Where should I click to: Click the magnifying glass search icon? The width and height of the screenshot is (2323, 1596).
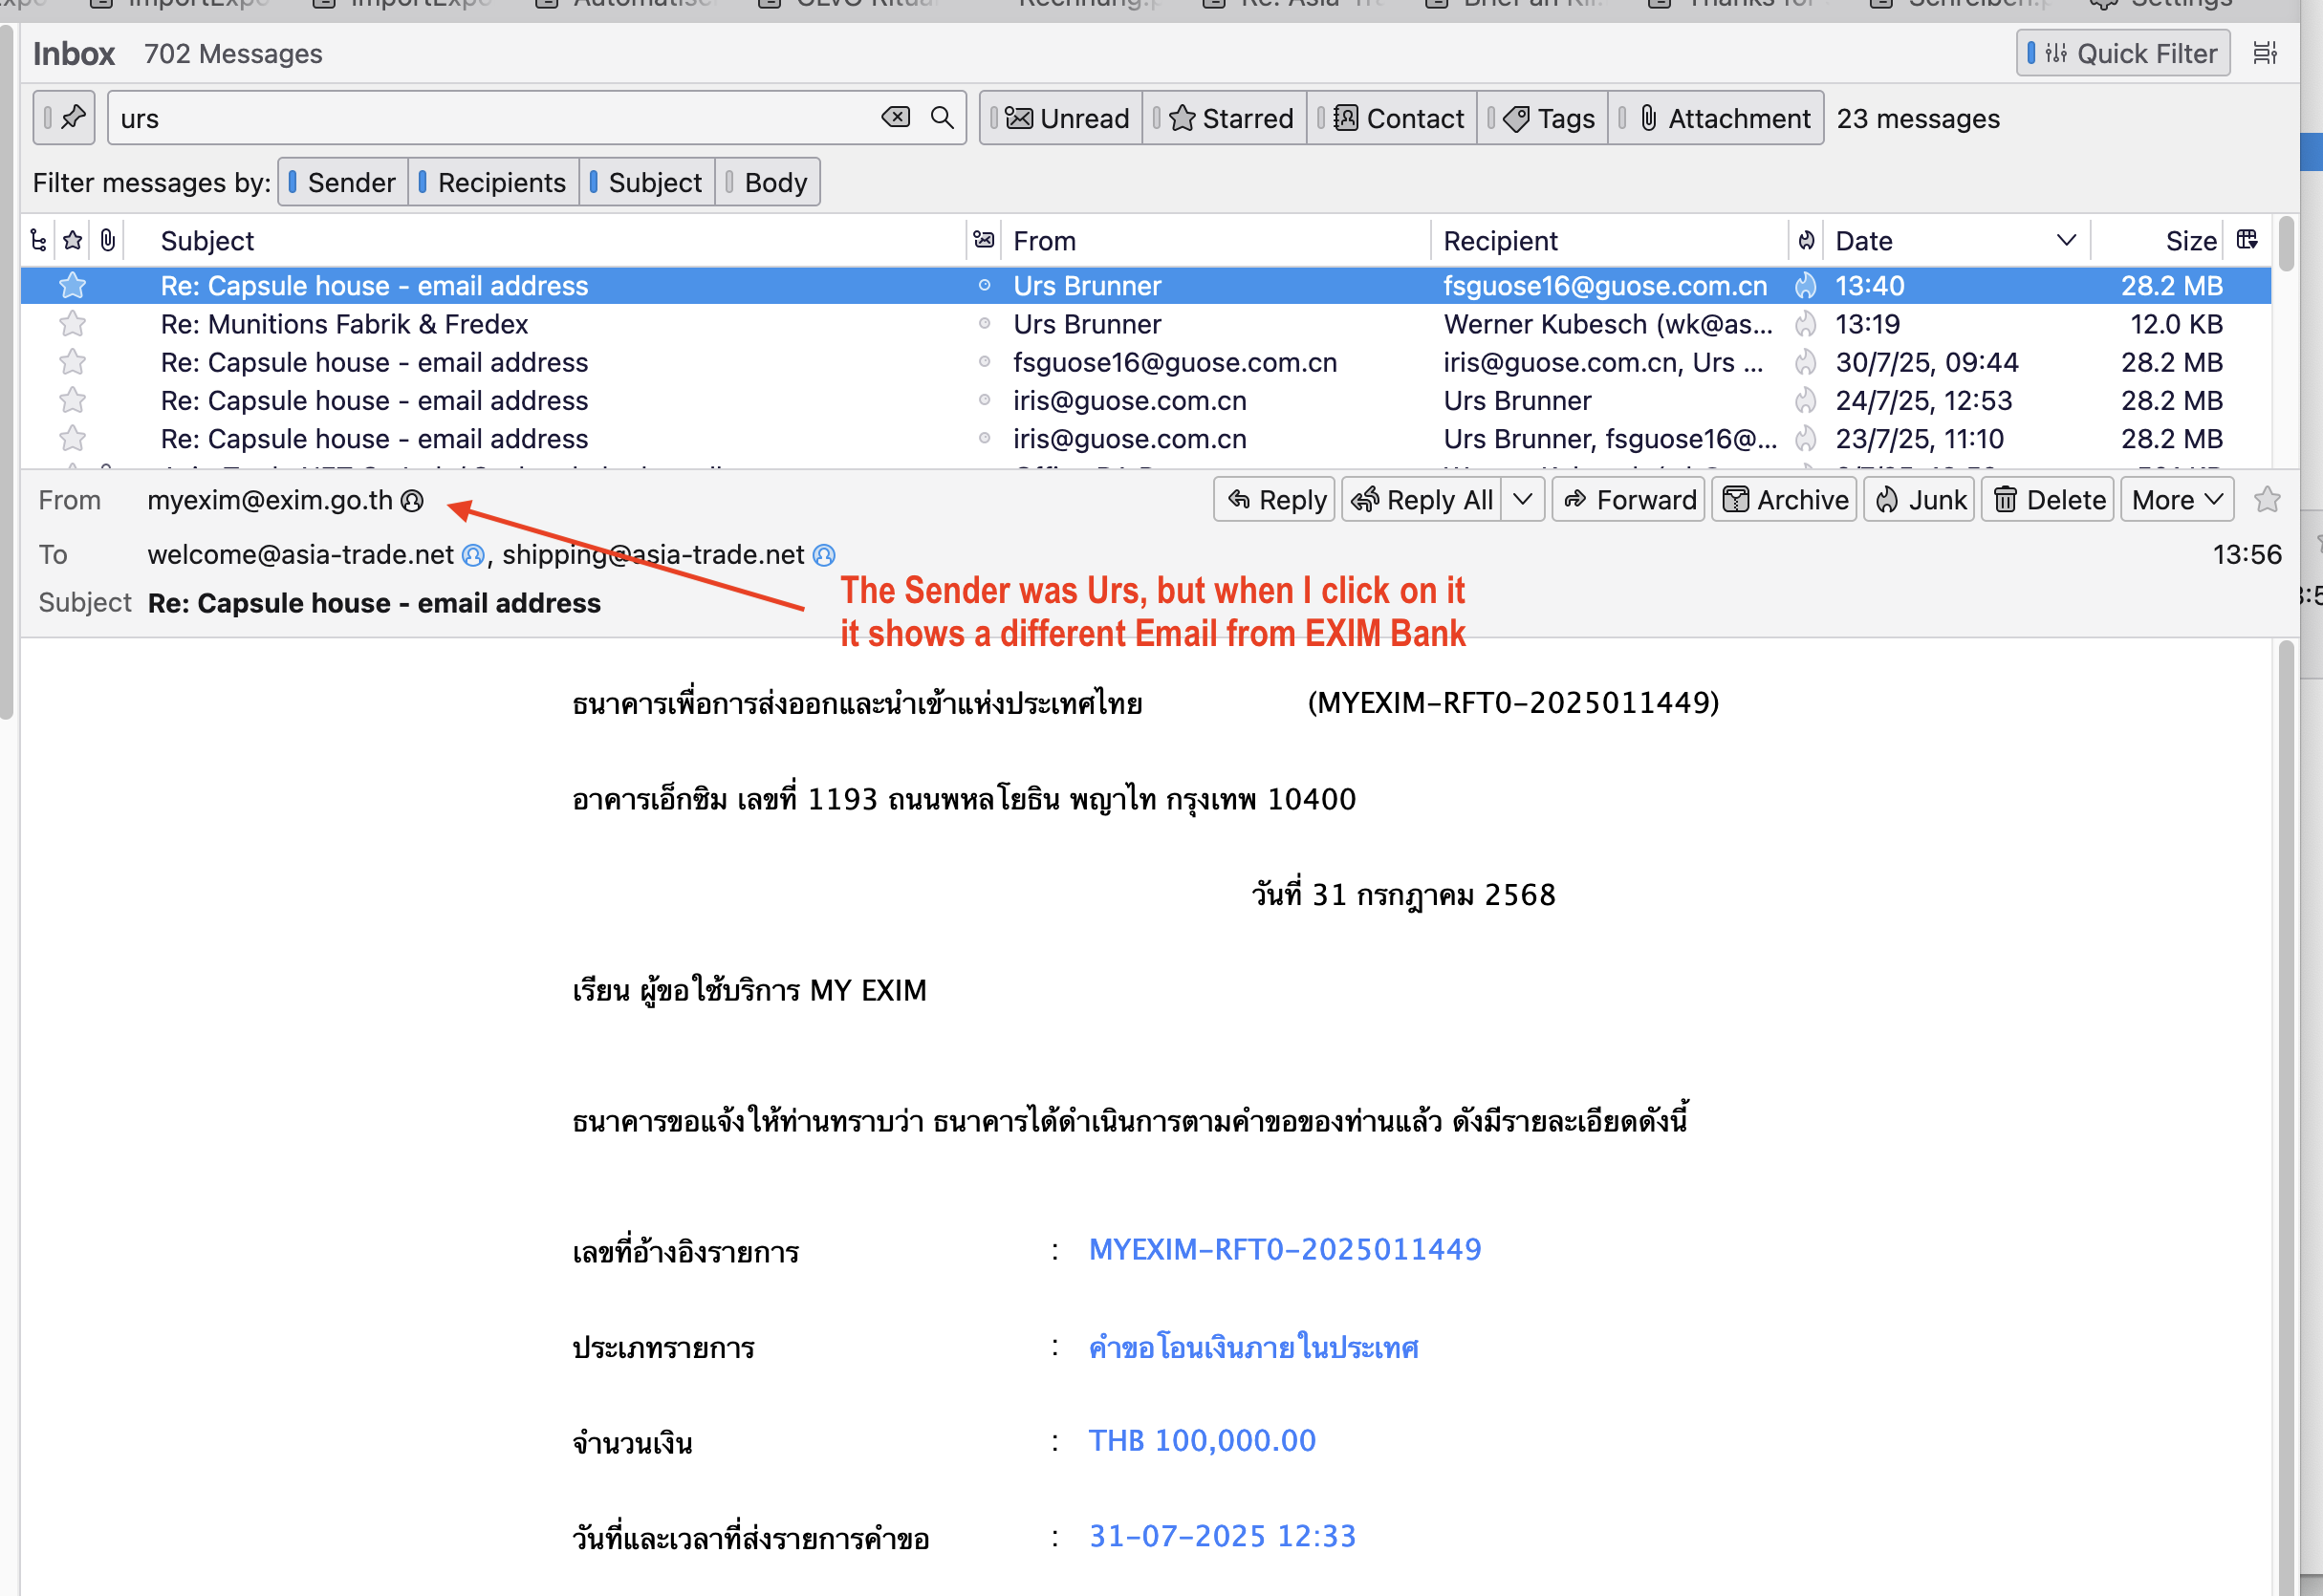(x=941, y=118)
